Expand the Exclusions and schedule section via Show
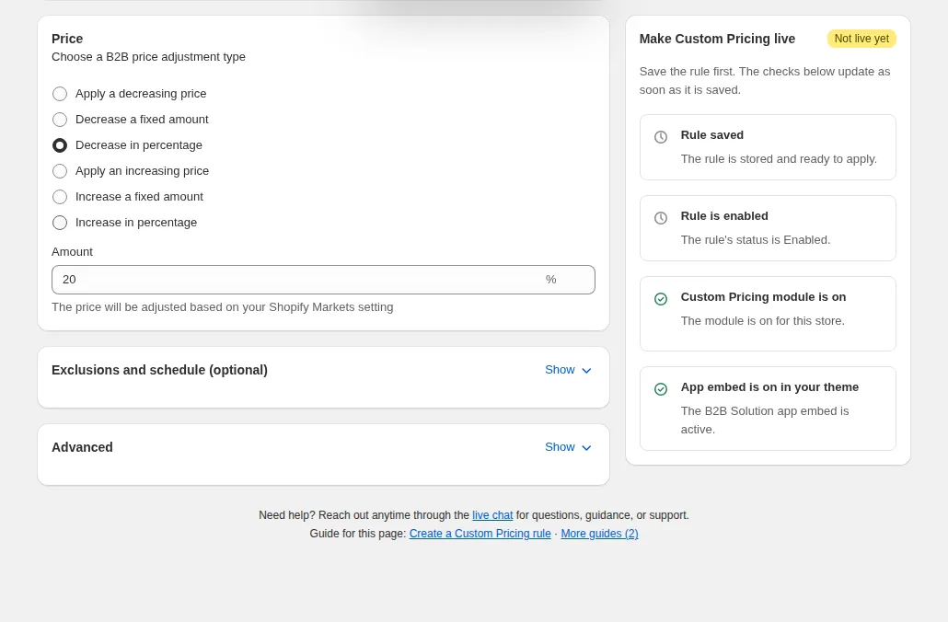Image resolution: width=948 pixels, height=622 pixels. tap(568, 370)
